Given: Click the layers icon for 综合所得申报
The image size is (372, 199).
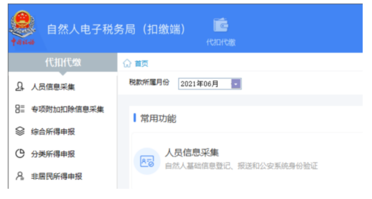Looking at the screenshot, I should tap(20, 131).
